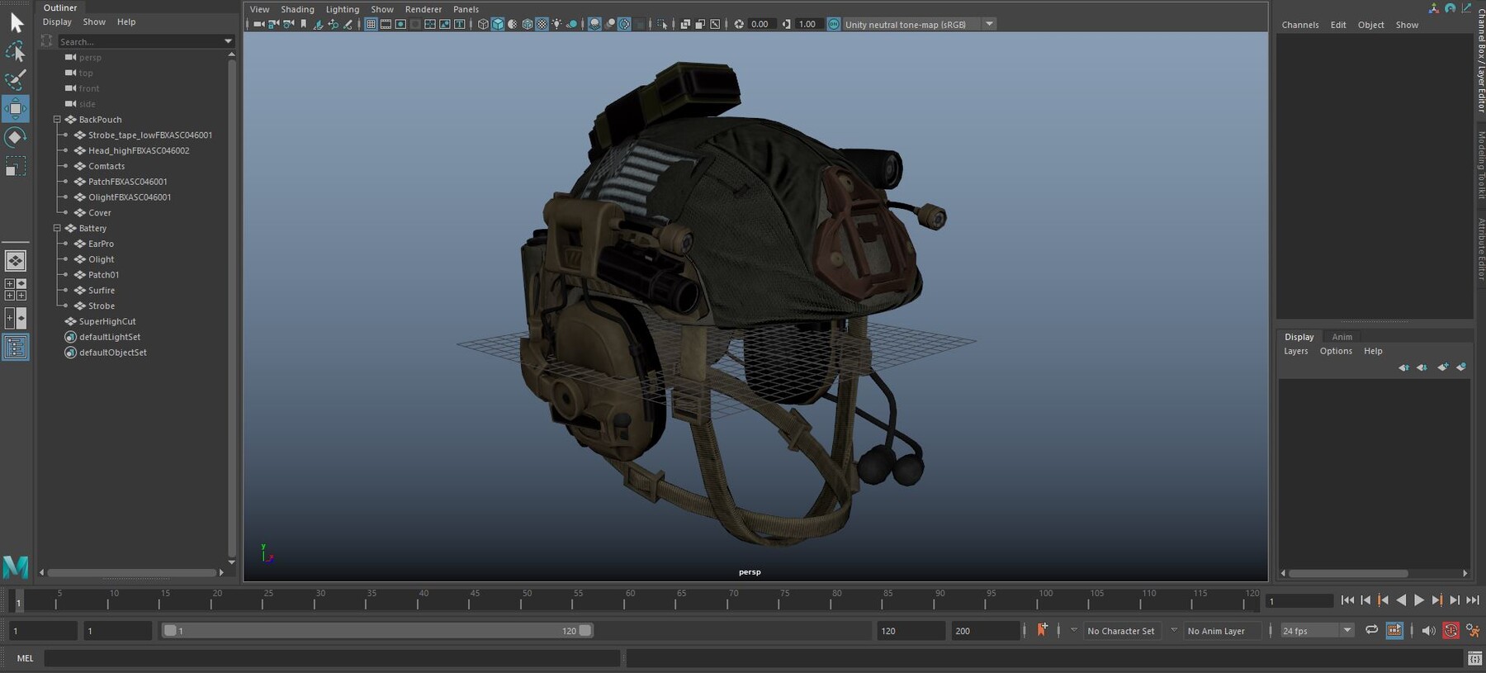Click the exposure reset icon
Screen dimensions: 1486x673
point(739,24)
